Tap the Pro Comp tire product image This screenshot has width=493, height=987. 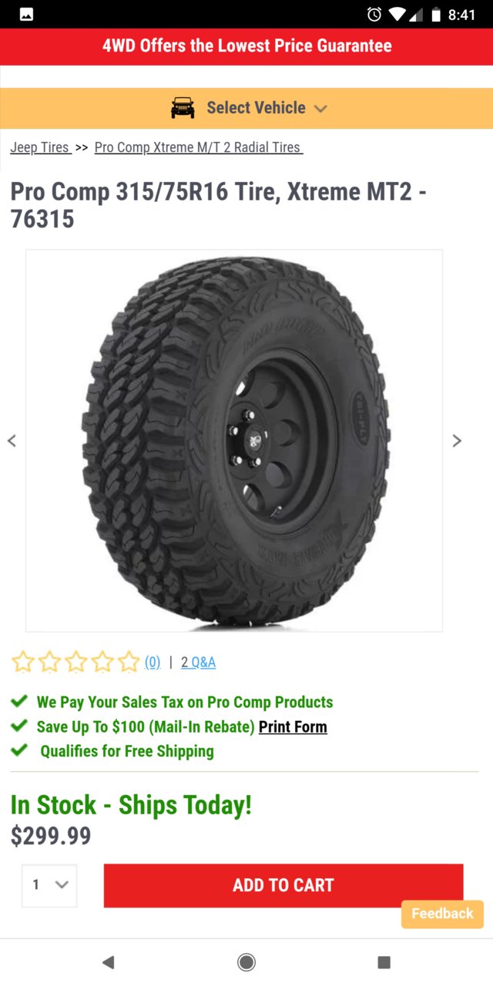coord(234,440)
